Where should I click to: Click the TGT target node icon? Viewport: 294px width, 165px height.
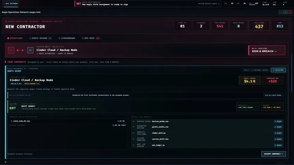click(30, 50)
